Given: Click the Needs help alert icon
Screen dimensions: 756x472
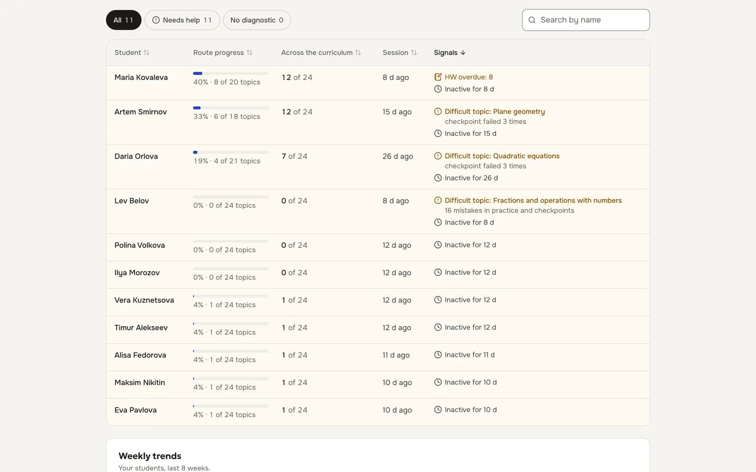Looking at the screenshot, I should click(x=156, y=20).
